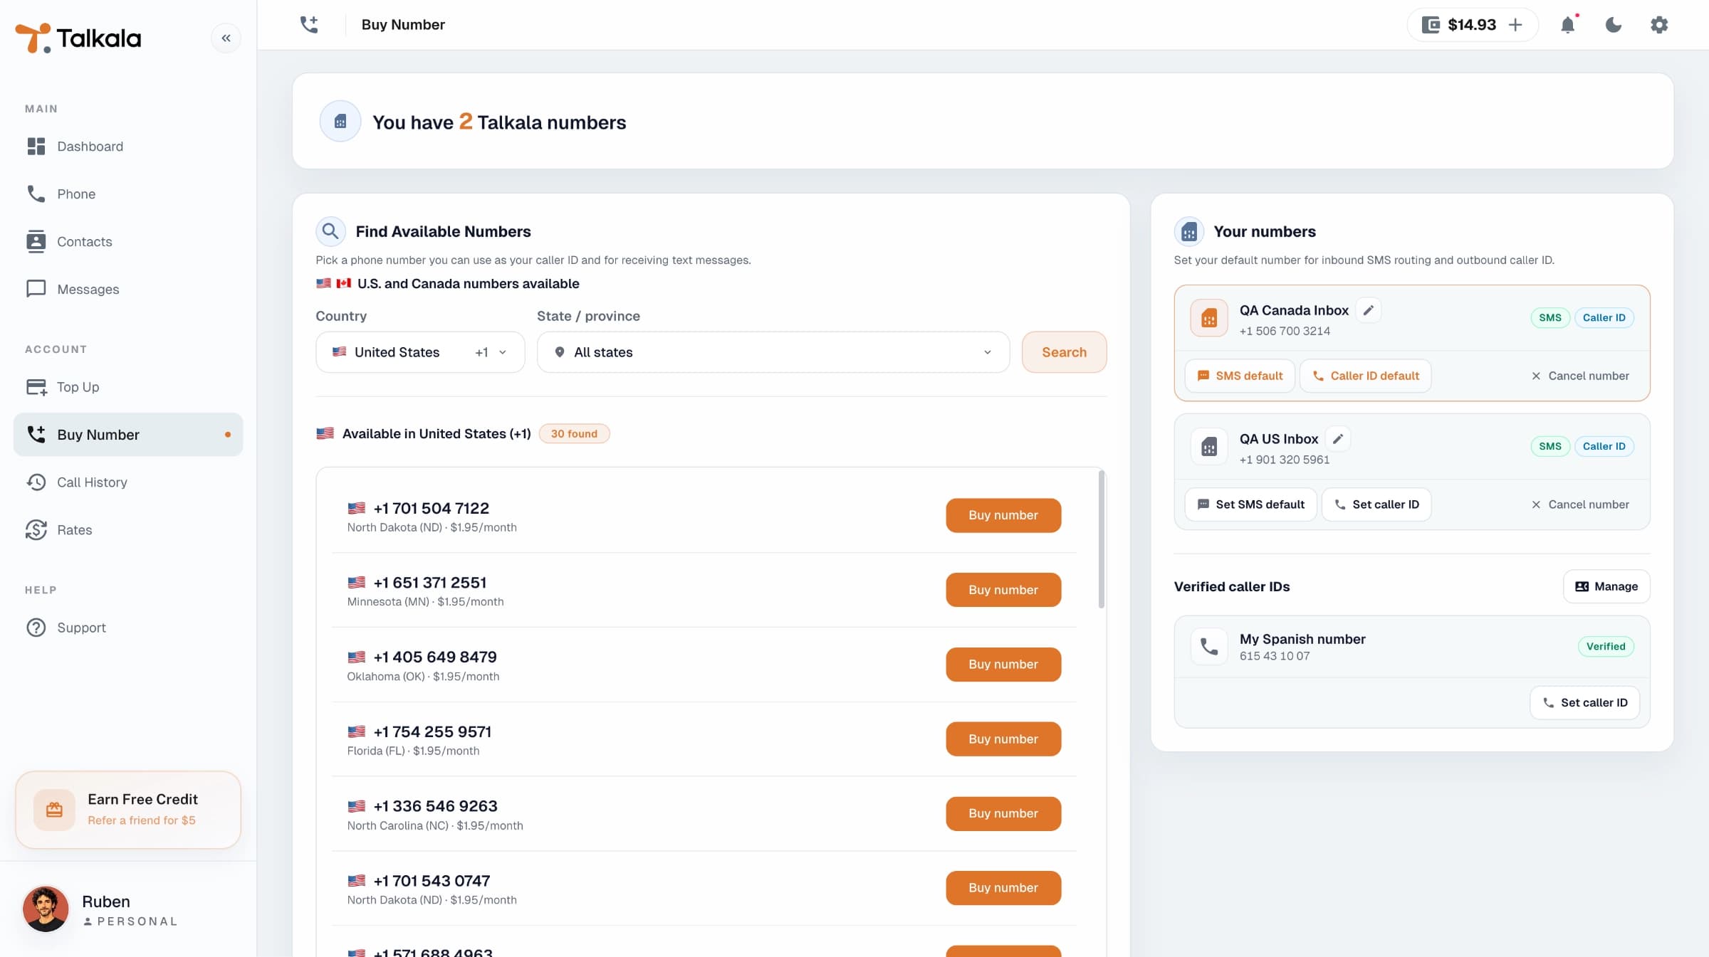The width and height of the screenshot is (1709, 957).
Task: Open Support help page
Action: coord(128,627)
